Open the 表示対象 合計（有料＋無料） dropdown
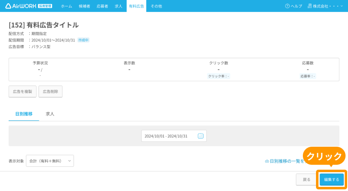Screen dimensions: 348x191 point(50,161)
